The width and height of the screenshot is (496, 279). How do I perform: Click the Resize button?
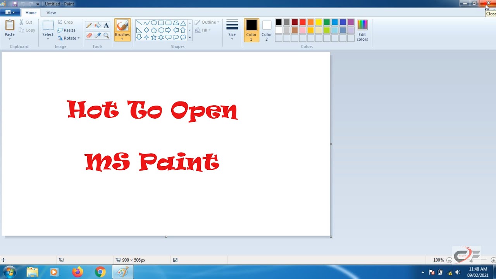coord(66,30)
